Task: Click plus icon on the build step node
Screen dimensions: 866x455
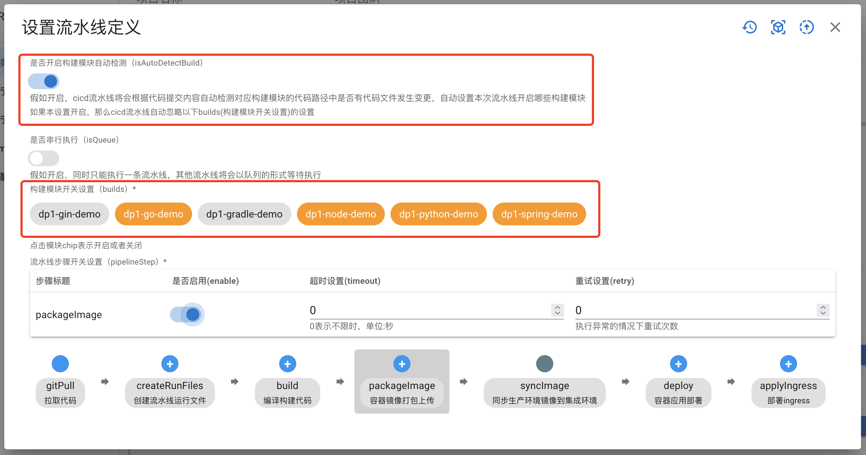Action: (287, 363)
